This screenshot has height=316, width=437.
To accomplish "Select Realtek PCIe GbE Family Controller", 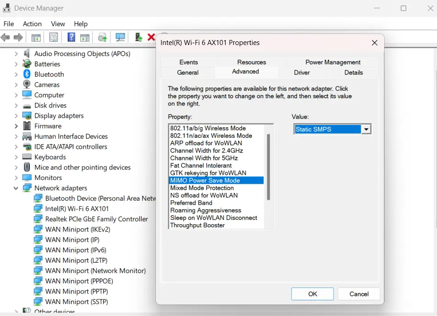I will [96, 219].
